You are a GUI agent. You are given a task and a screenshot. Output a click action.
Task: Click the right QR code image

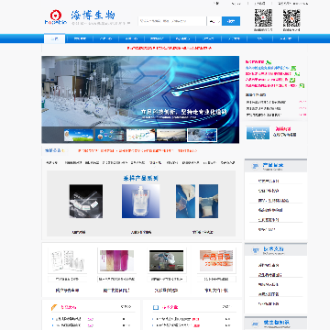coord(291,18)
